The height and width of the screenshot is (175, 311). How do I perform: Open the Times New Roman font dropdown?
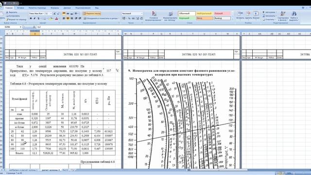coord(44,14)
